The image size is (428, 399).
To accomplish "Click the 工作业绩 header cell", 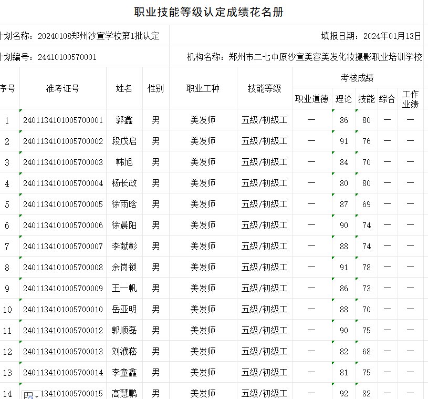I will pyautogui.click(x=411, y=99).
